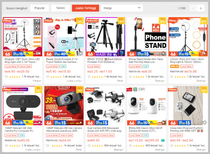Screen dimensions: 210x154
Task: Favorite the Portable 3110 Tripod heart icon
Action: [48, 77]
